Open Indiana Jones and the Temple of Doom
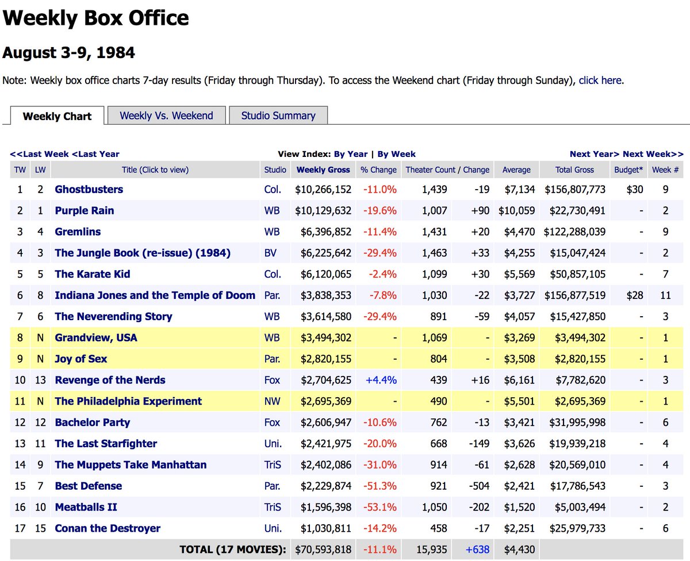The height and width of the screenshot is (561, 690). coord(155,295)
